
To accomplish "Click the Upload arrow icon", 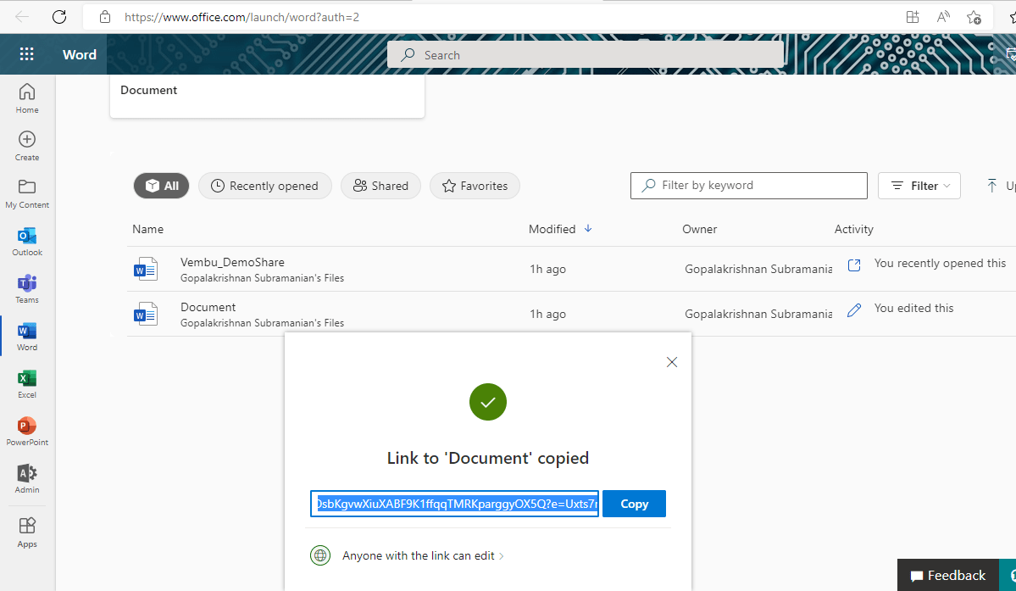I will pyautogui.click(x=992, y=186).
